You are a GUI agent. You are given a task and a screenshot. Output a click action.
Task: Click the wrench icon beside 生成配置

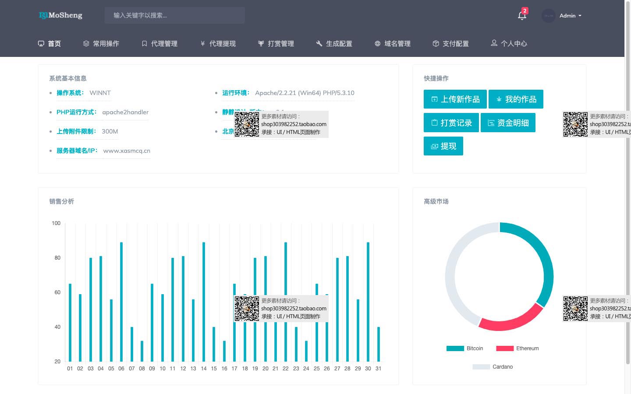[319, 43]
